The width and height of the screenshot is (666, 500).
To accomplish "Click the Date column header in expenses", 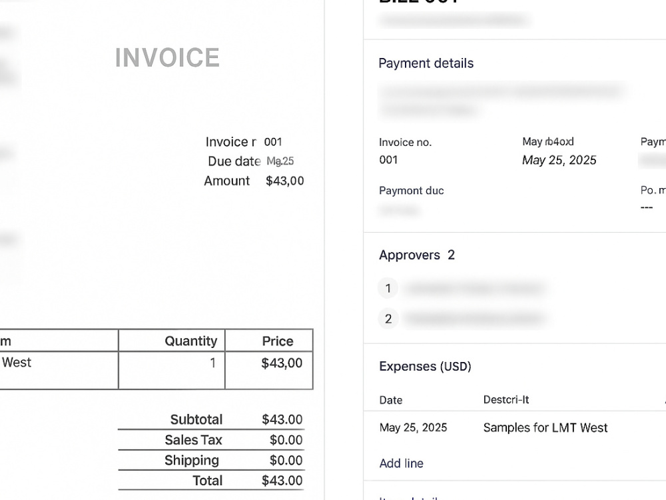I will (391, 400).
